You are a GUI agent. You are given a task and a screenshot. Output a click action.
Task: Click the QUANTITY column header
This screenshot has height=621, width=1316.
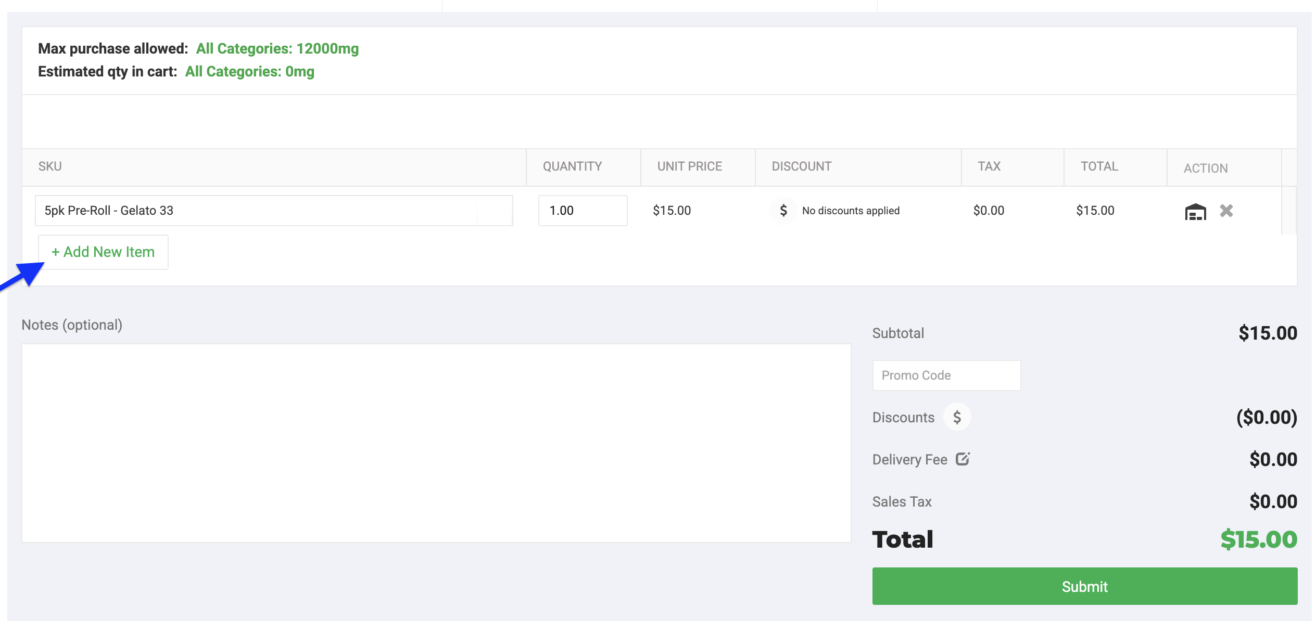click(x=572, y=166)
